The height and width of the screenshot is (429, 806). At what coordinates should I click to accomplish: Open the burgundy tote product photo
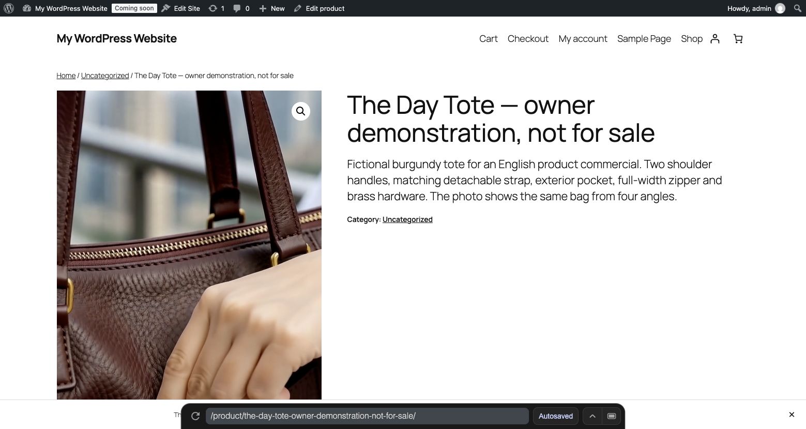(x=189, y=245)
